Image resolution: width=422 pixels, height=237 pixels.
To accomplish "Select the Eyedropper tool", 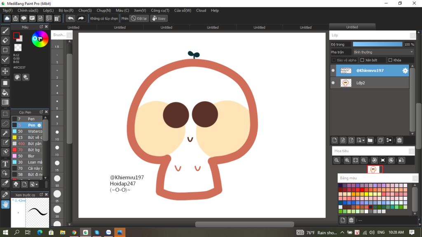I will [x=5, y=195].
